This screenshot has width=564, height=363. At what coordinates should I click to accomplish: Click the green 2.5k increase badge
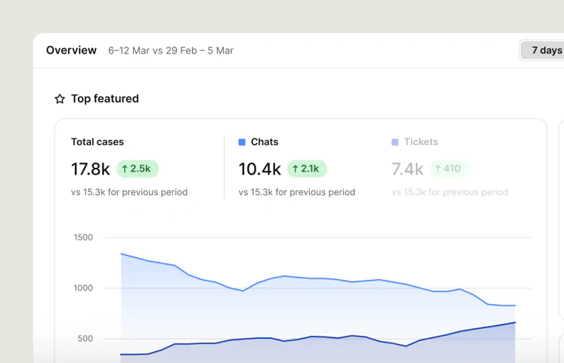(138, 169)
